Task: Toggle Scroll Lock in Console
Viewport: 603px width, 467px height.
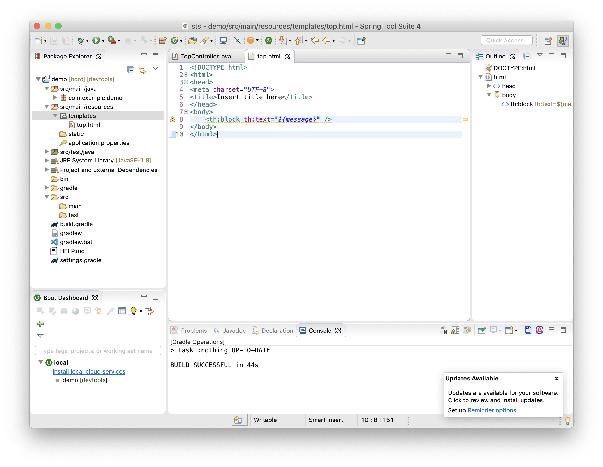Action: point(455,330)
